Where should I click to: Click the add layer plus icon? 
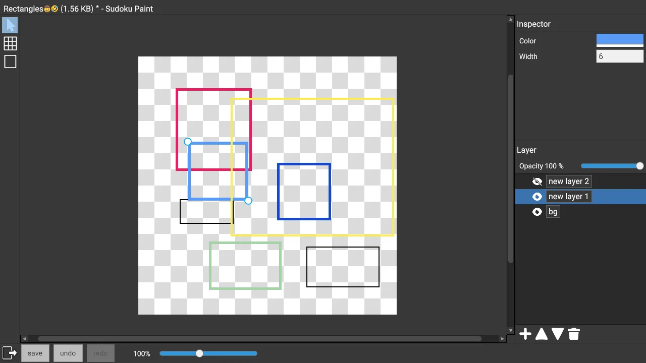click(525, 334)
